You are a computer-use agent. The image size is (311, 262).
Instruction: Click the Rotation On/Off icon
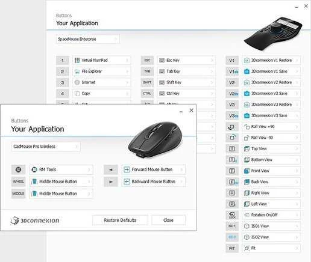tap(247, 215)
